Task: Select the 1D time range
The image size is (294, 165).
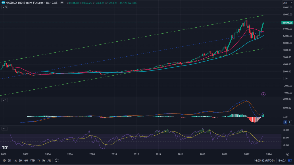Action: (x=4, y=160)
